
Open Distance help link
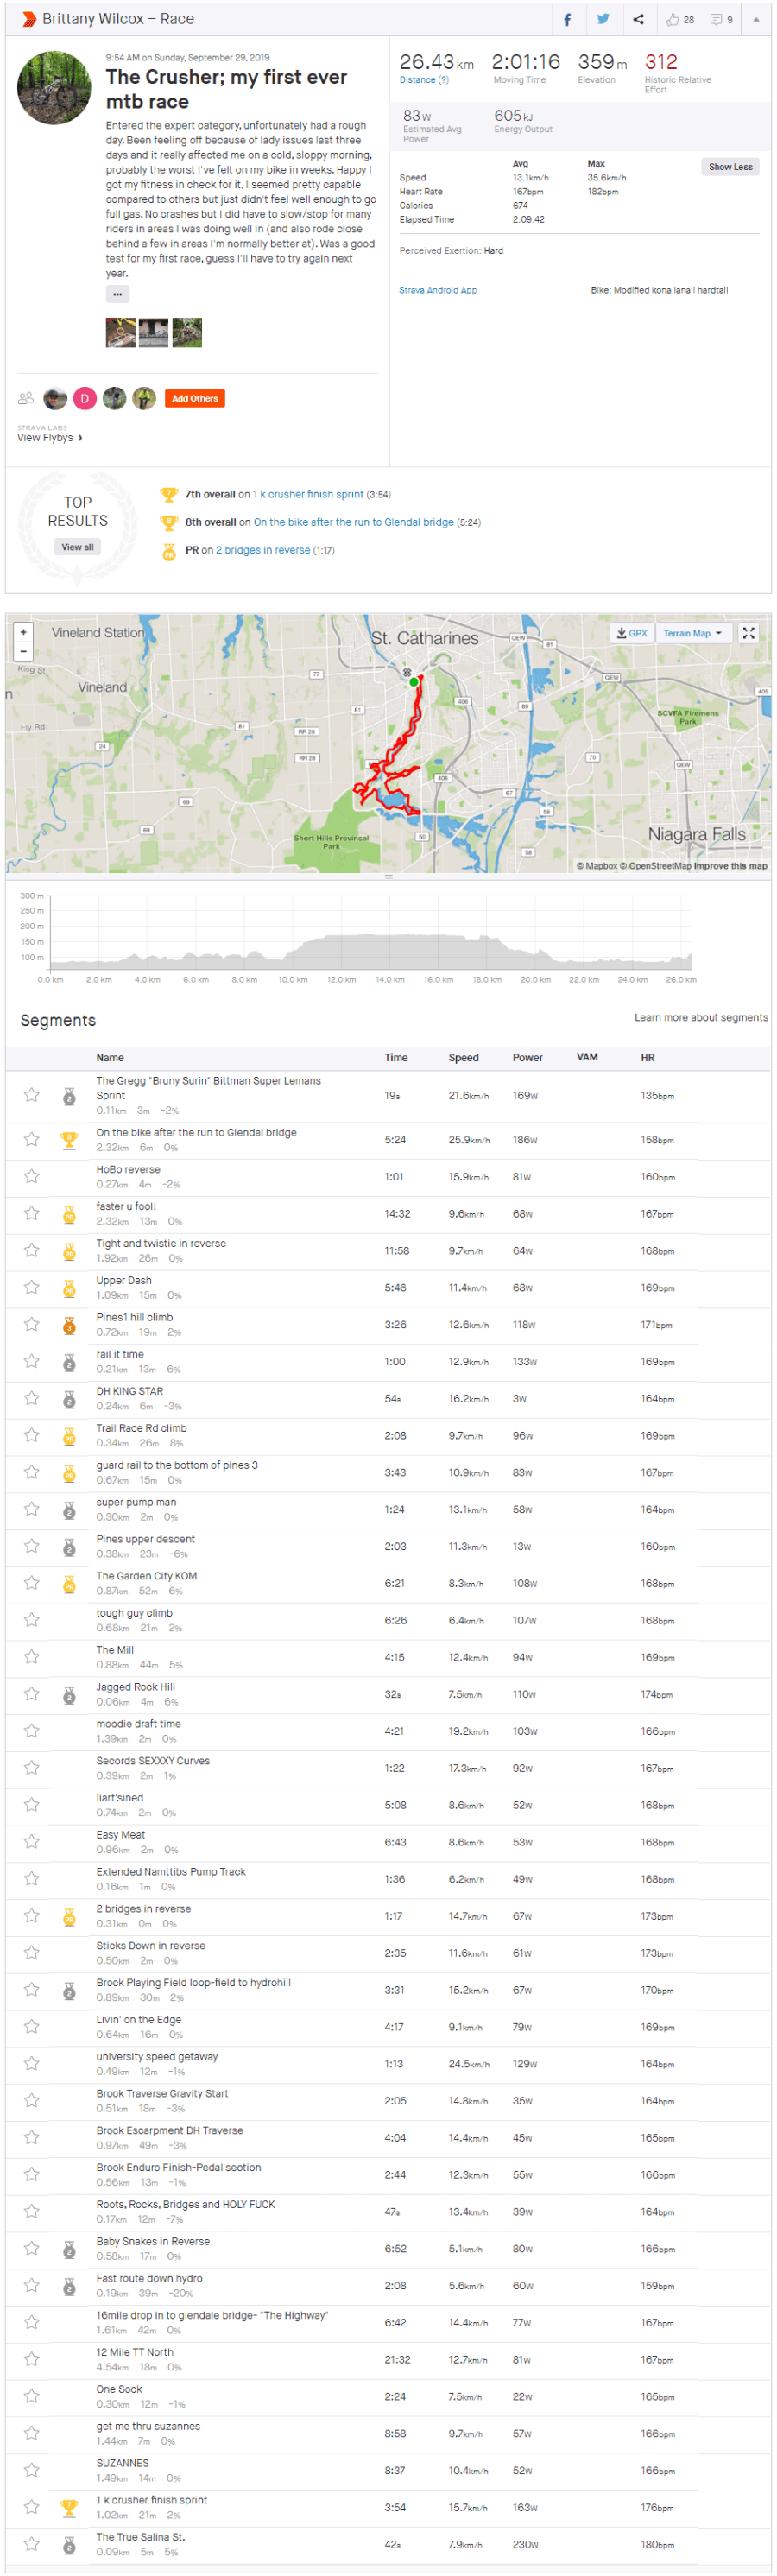pos(424,80)
